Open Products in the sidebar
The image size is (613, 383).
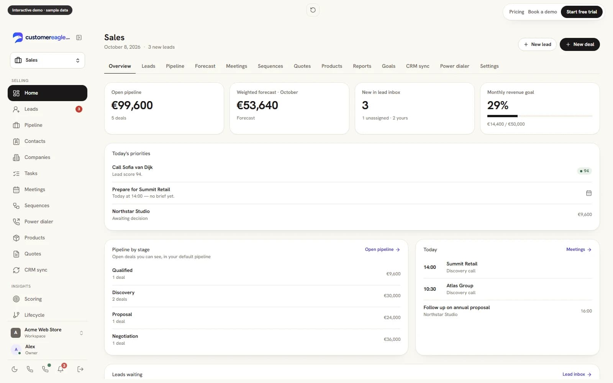click(x=48, y=238)
